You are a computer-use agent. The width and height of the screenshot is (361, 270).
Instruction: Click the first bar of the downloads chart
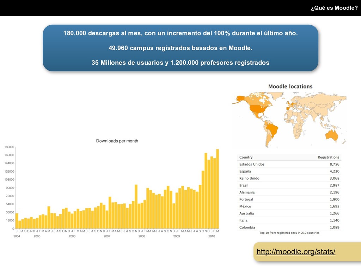tap(17, 221)
